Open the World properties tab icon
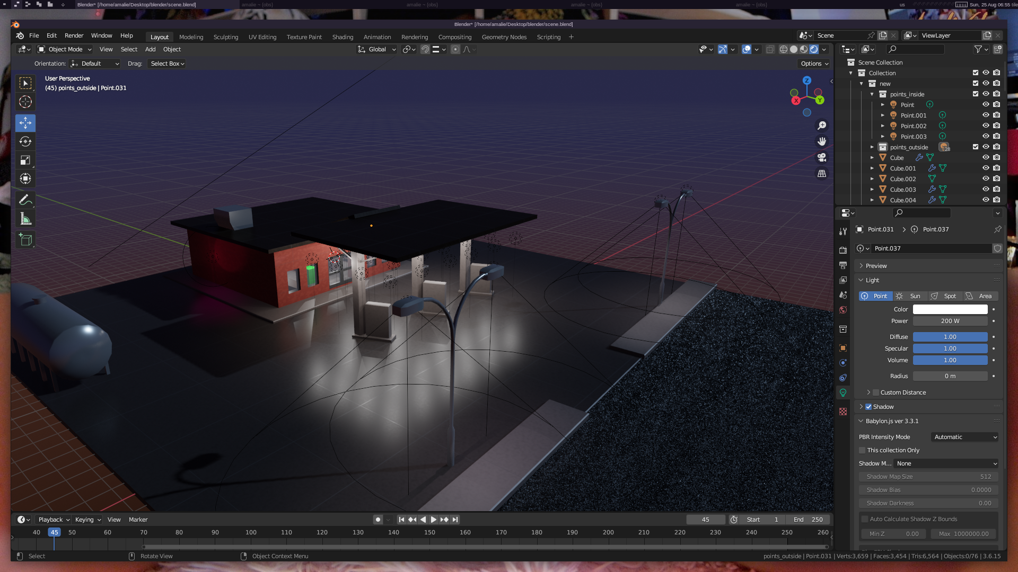Viewport: 1018px width, 572px height. (843, 310)
